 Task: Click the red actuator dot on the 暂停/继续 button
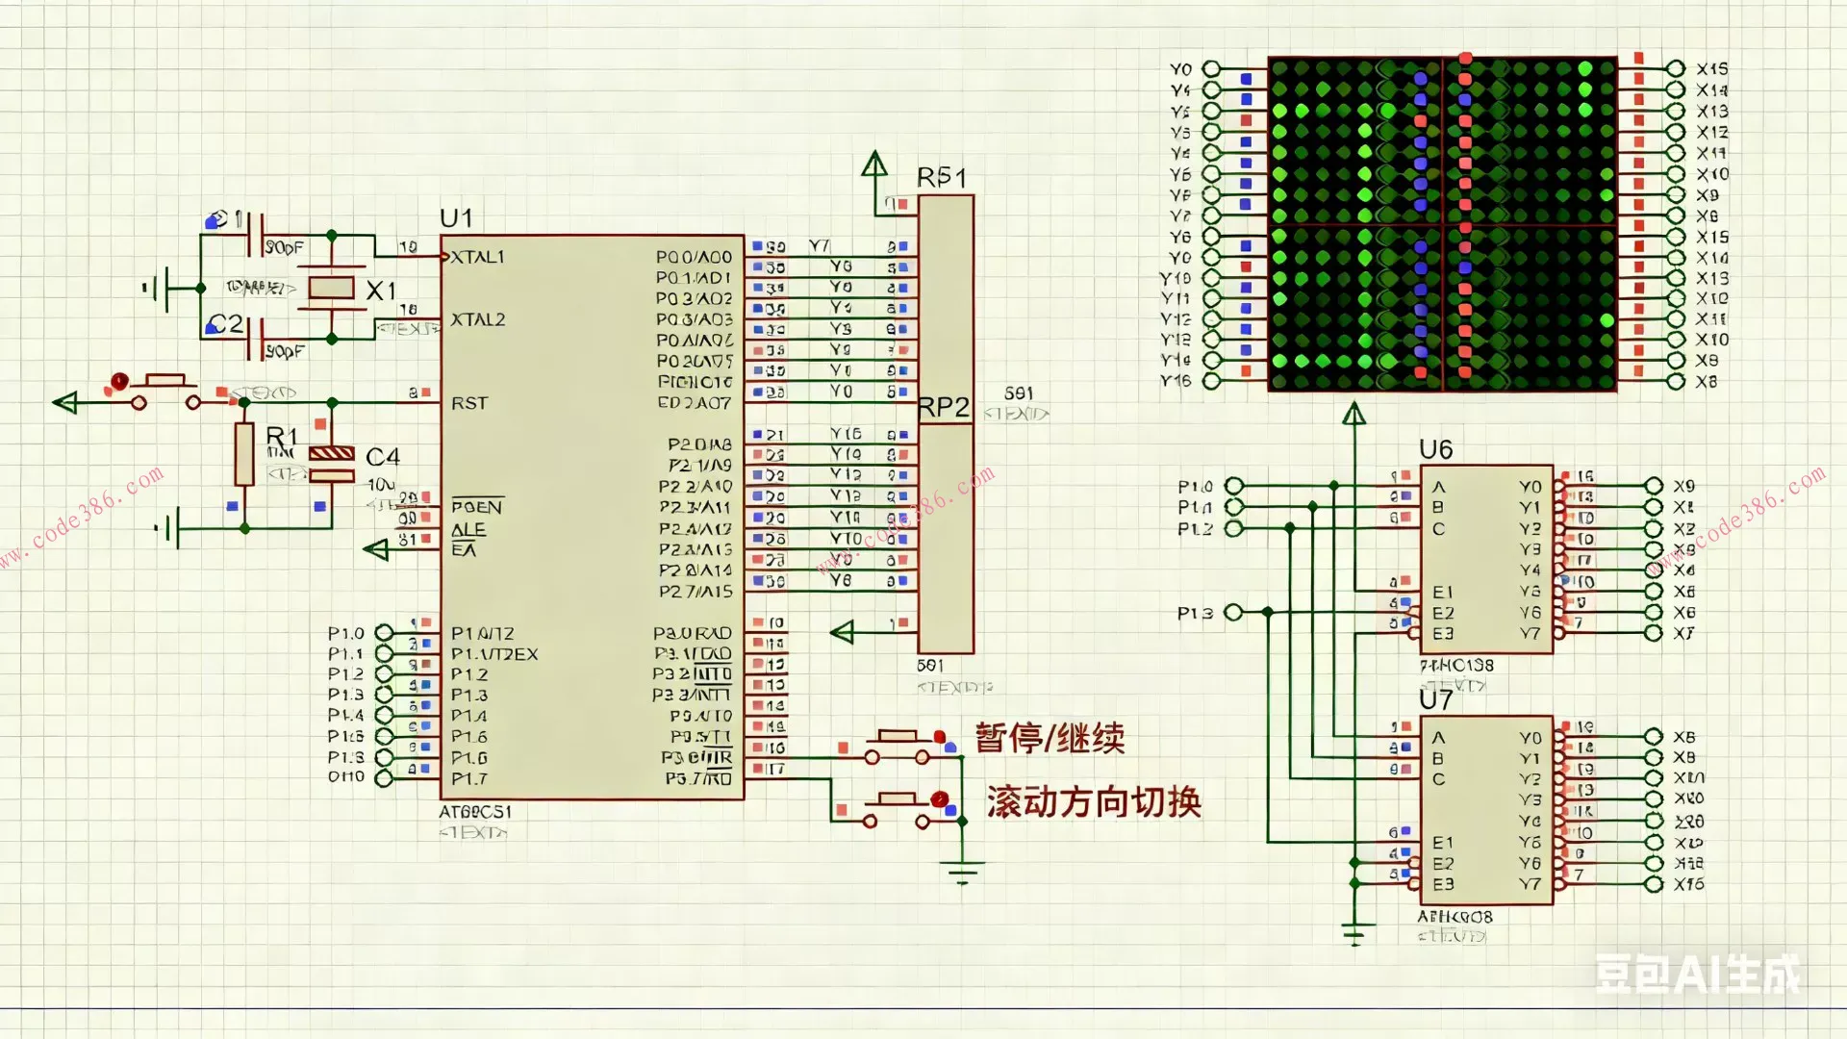[x=939, y=738]
